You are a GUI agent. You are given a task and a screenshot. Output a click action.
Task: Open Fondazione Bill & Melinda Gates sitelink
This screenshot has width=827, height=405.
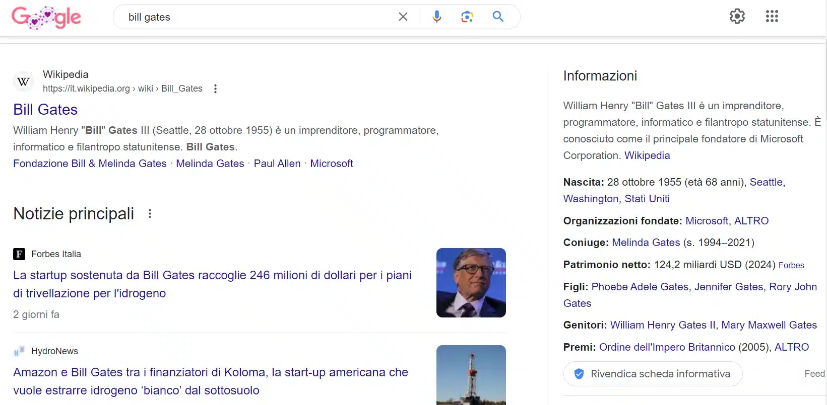(x=90, y=164)
